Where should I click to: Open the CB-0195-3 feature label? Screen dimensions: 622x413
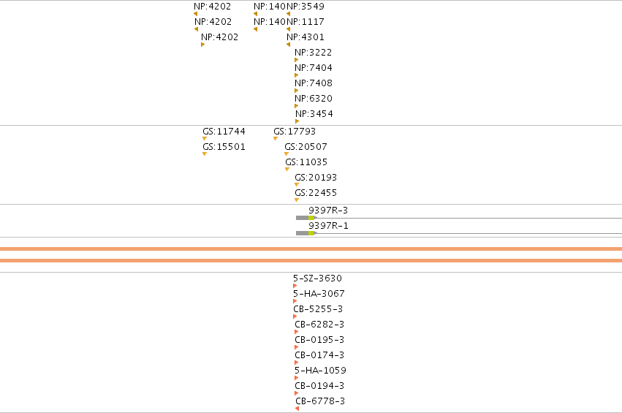pyautogui.click(x=319, y=340)
